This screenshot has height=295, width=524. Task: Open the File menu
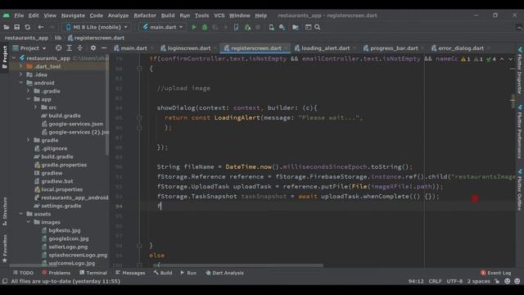[19, 16]
